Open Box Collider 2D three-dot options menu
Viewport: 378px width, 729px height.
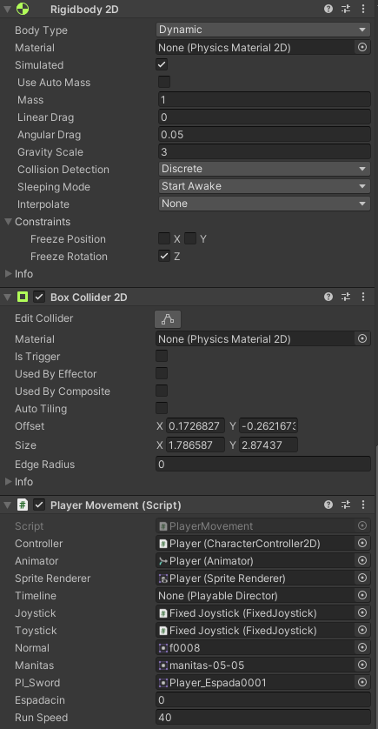coord(363,297)
